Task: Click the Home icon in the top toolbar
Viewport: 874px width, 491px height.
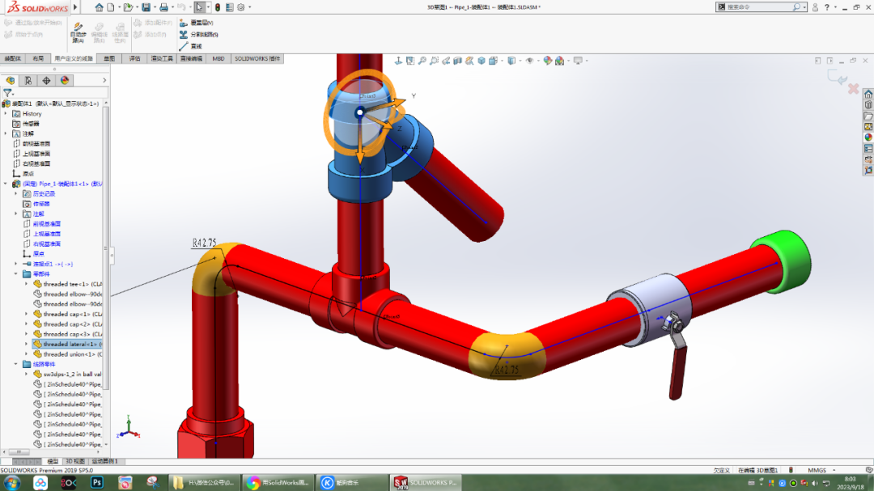Action: (99, 7)
